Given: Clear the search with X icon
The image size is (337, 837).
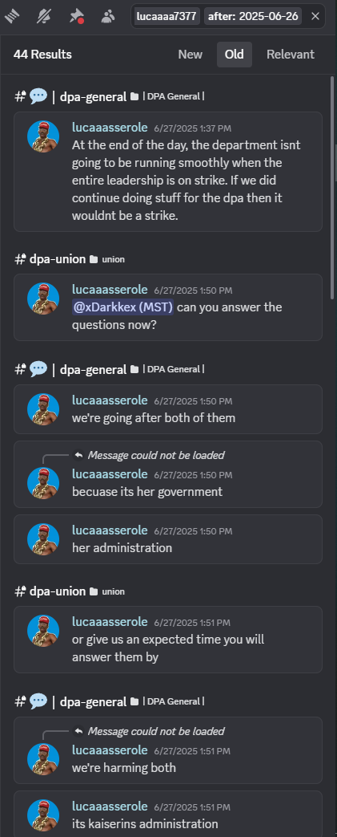Looking at the screenshot, I should click(315, 17).
